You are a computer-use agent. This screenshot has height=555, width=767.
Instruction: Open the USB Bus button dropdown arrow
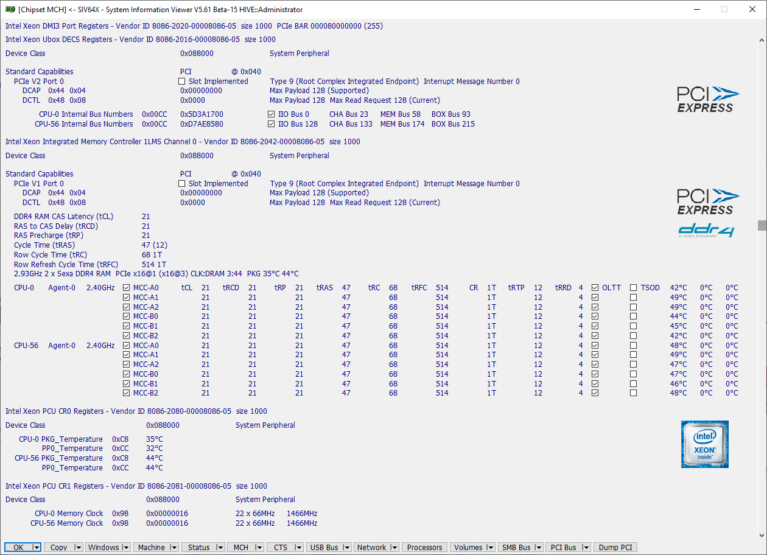[346, 548]
